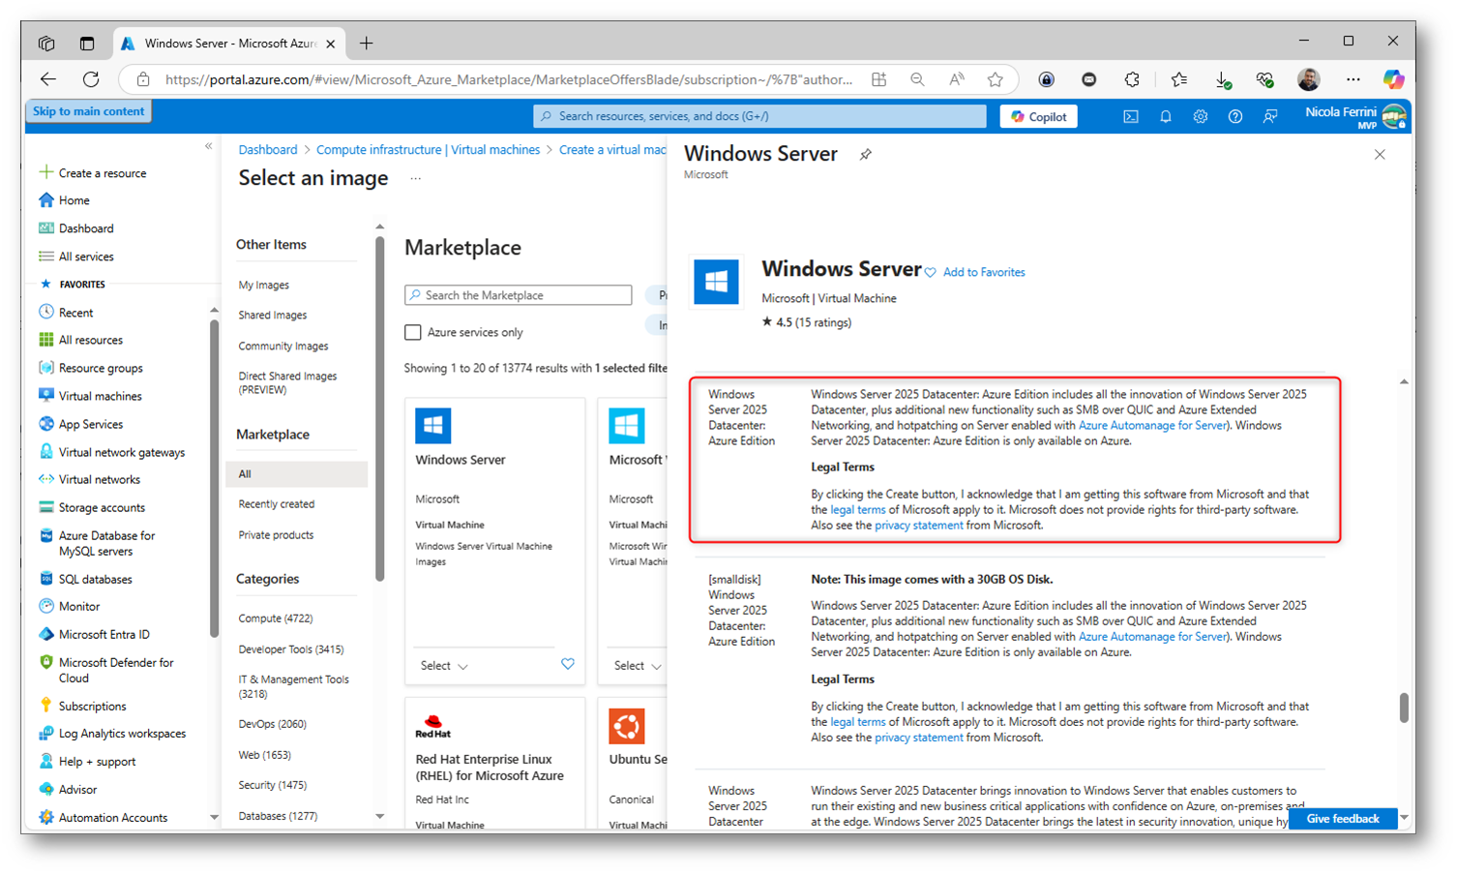Filter by Developer Tools (3415) category
Image resolution: width=1457 pixels, height=875 pixels.
pyautogui.click(x=290, y=649)
